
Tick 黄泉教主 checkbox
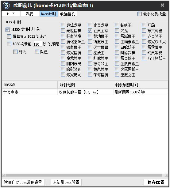(90, 69)
